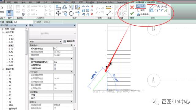Select the Trim/Extend to corner tool
The height and width of the screenshot is (110, 196).
tap(78, 13)
